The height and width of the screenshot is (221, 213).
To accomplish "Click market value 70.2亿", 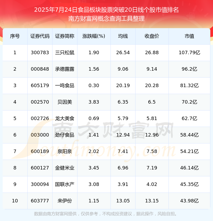I will (189, 102).
